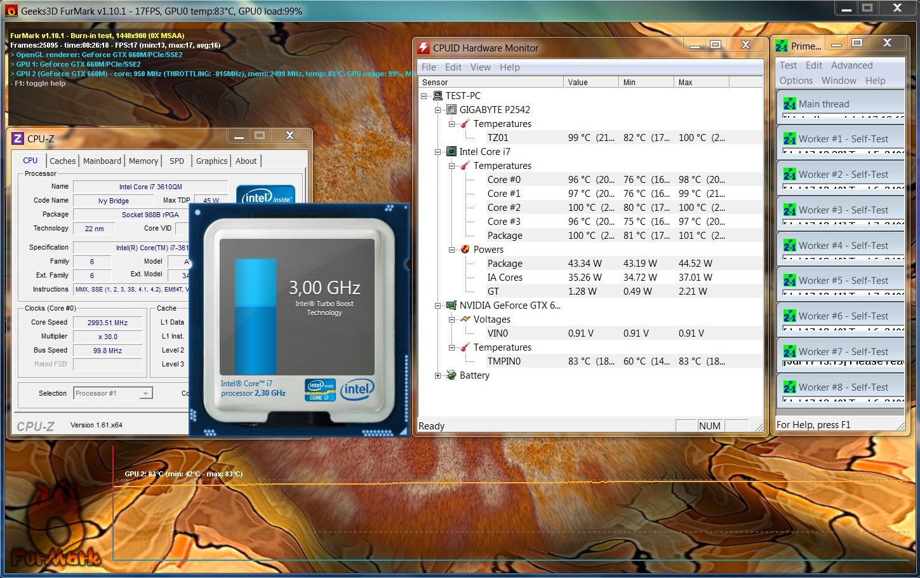Switch to the Graphics tab in CPU-Z
This screenshot has height=578, width=920.
point(211,161)
